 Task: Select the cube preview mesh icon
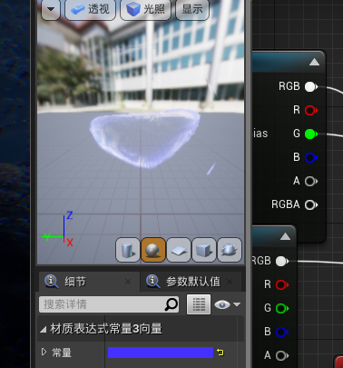tap(204, 250)
